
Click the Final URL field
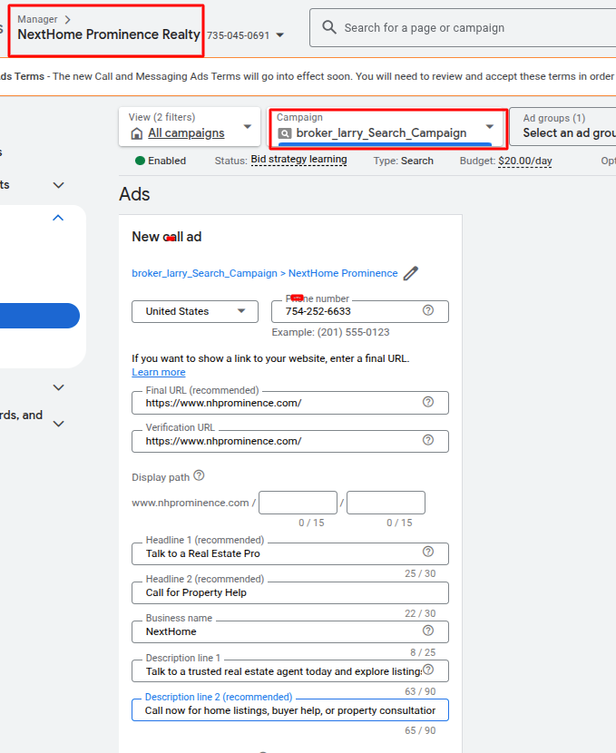(x=290, y=403)
